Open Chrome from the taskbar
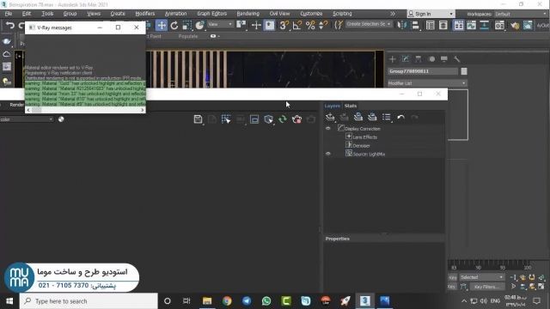Image resolution: width=550 pixels, height=309 pixels. (x=227, y=301)
